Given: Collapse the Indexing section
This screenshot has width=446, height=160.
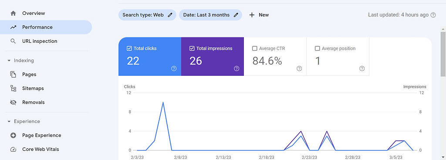Looking at the screenshot, I should coord(9,61).
